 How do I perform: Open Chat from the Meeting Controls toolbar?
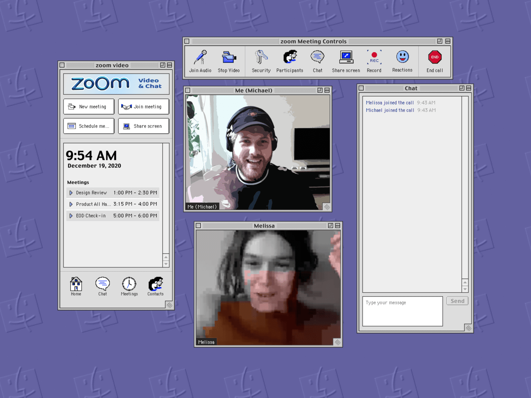[317, 57]
